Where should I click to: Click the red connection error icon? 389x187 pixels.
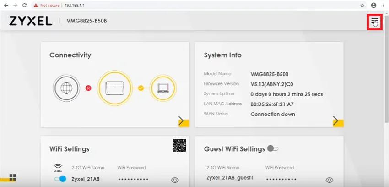coord(88,88)
